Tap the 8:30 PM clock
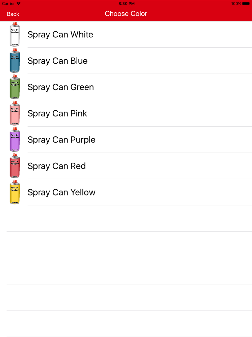252x337 pixels. click(127, 4)
